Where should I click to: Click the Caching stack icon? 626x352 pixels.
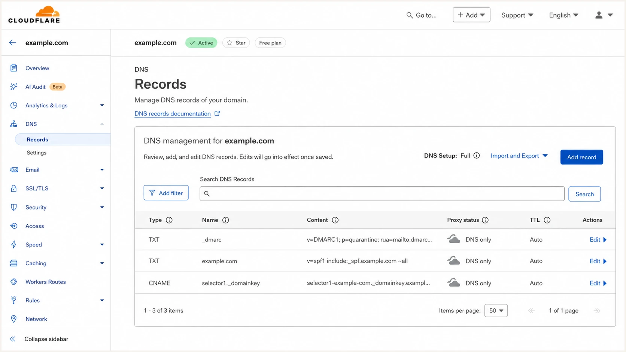(x=14, y=263)
